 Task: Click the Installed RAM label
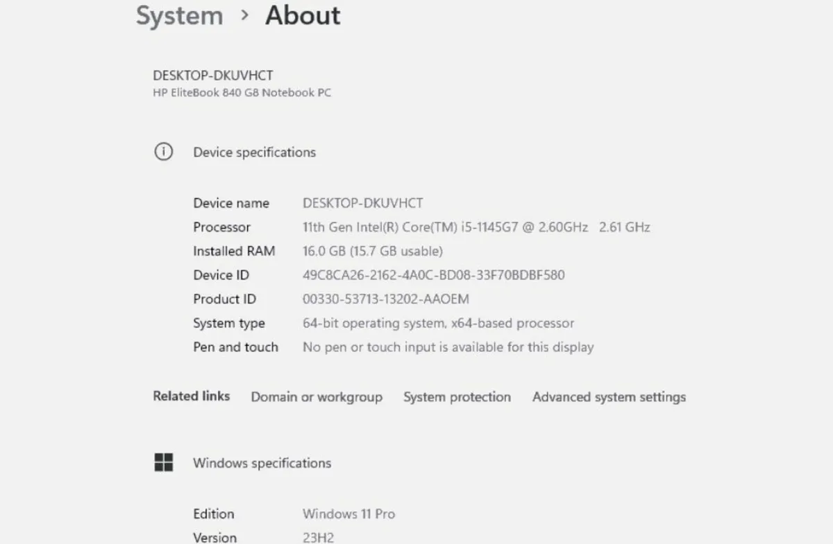[x=234, y=251]
